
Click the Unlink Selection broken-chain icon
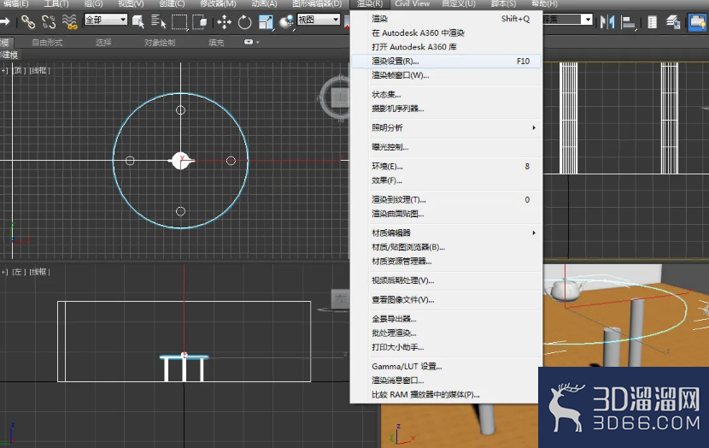point(49,21)
